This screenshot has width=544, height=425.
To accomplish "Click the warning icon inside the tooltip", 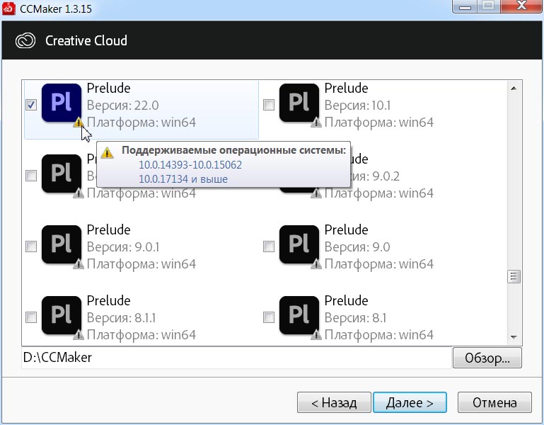I will click(x=108, y=152).
